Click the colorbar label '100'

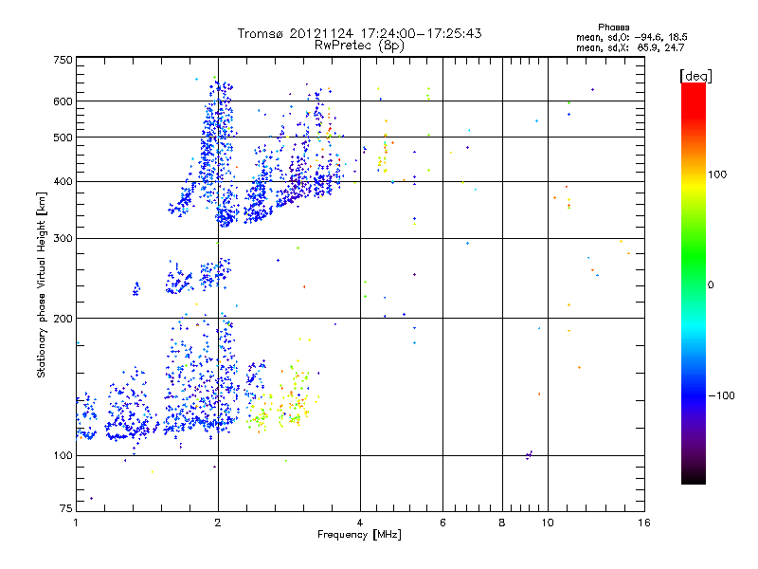[717, 174]
